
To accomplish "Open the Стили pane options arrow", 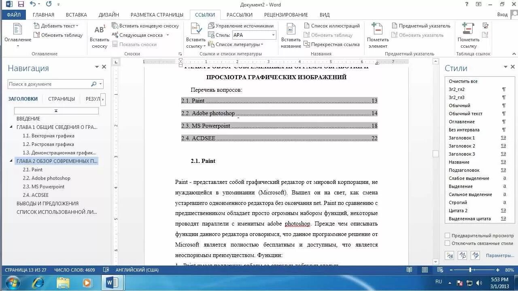I will [505, 67].
